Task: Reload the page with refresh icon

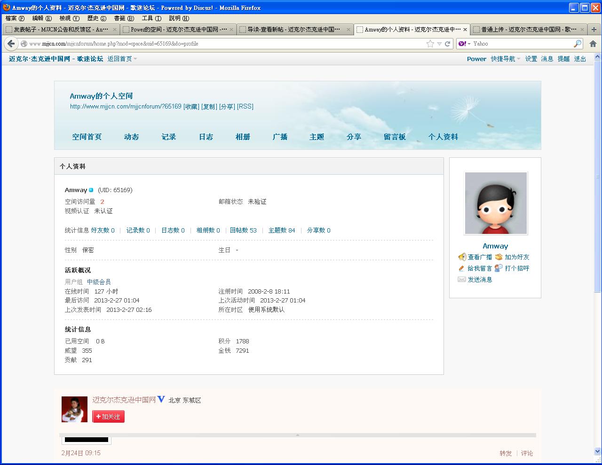Action: pos(448,44)
